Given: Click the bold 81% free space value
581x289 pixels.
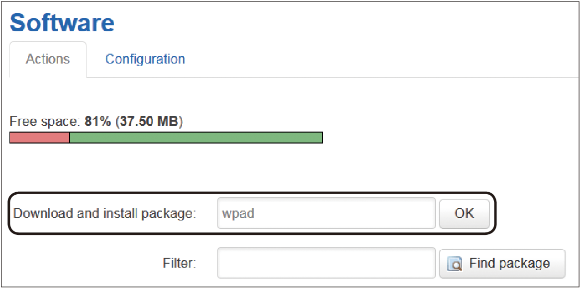Looking at the screenshot, I should pyautogui.click(x=98, y=122).
